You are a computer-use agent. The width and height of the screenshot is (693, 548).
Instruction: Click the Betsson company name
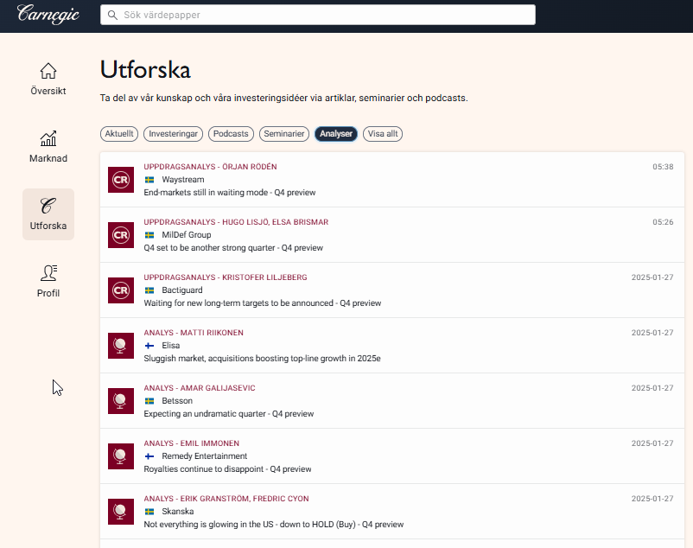click(x=177, y=400)
